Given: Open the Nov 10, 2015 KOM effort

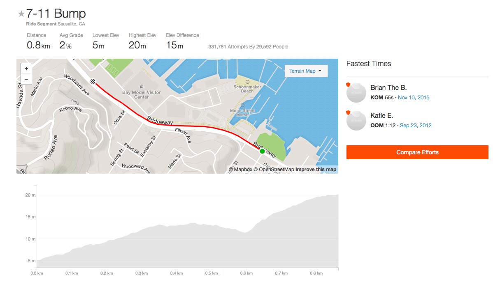Looking at the screenshot, I should point(413,97).
